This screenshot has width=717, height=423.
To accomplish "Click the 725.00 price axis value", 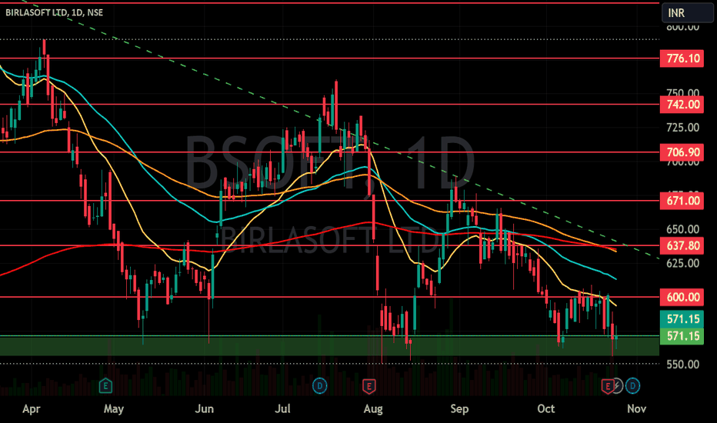I will point(682,128).
